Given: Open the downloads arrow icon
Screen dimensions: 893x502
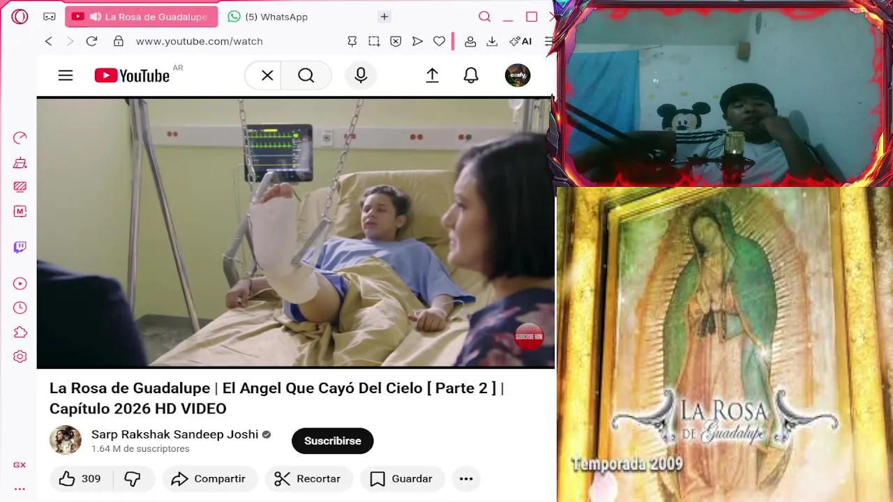Looking at the screenshot, I should [x=492, y=41].
